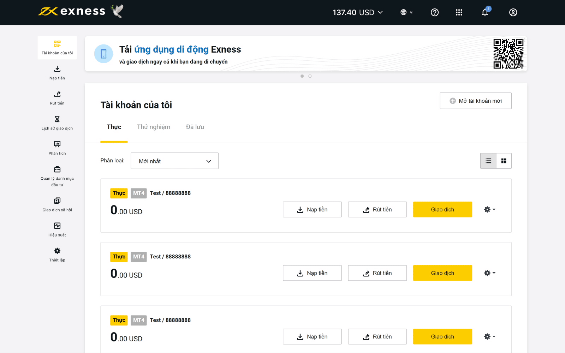
Task: Click the 'Tài khoản của tôi' page heading
Action: click(136, 105)
